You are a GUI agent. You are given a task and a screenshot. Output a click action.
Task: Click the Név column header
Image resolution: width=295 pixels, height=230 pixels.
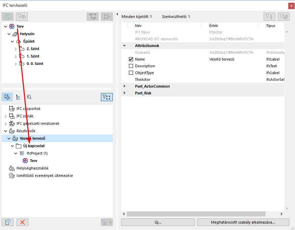[167, 26]
